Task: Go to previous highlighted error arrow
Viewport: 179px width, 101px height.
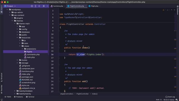Action: click(171, 10)
